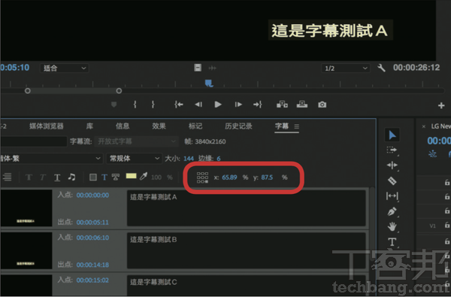The height and width of the screenshot is (297, 451).
Task: Click the Mark In brace button
Action: [x=135, y=105]
